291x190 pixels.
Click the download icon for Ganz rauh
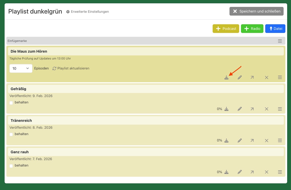226,172
